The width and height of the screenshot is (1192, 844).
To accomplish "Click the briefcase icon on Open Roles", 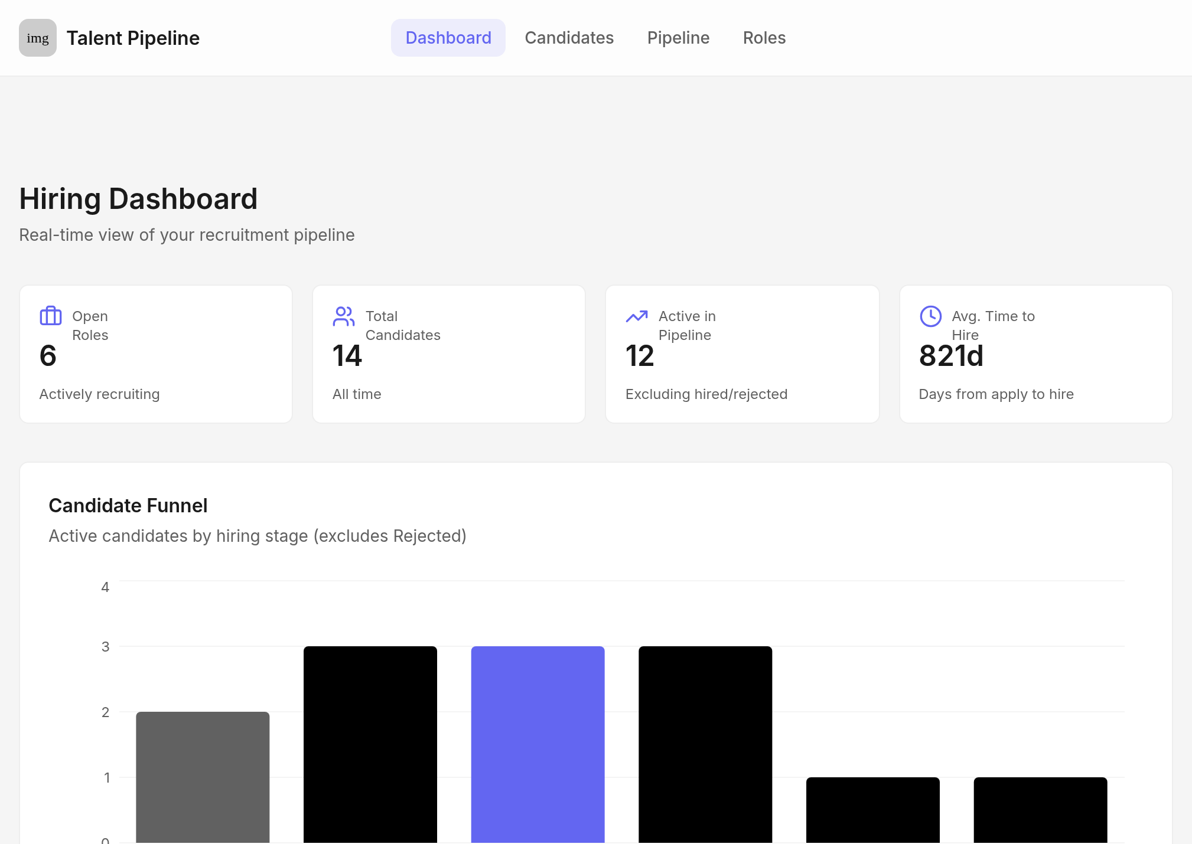I will coord(51,316).
